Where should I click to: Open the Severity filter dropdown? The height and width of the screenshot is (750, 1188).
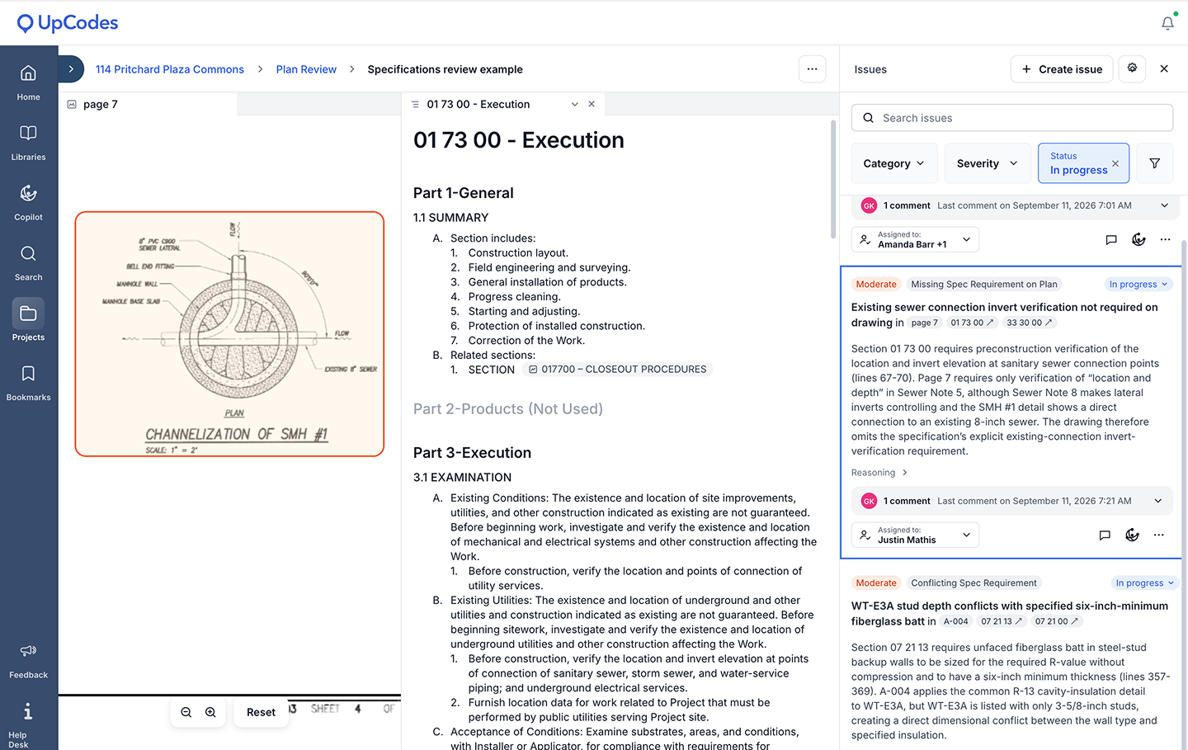(988, 163)
